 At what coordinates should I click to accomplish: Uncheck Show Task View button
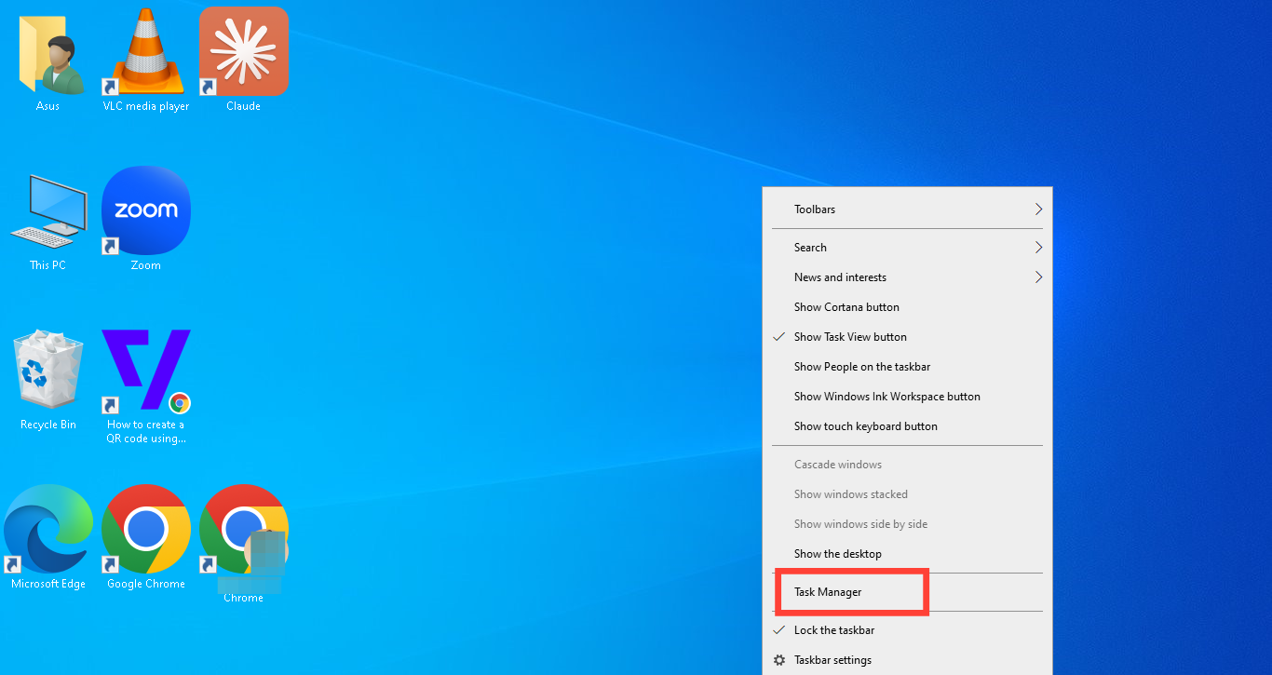pos(908,337)
